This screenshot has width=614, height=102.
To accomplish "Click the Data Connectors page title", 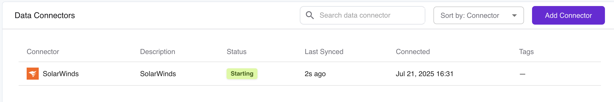I will (x=45, y=16).
